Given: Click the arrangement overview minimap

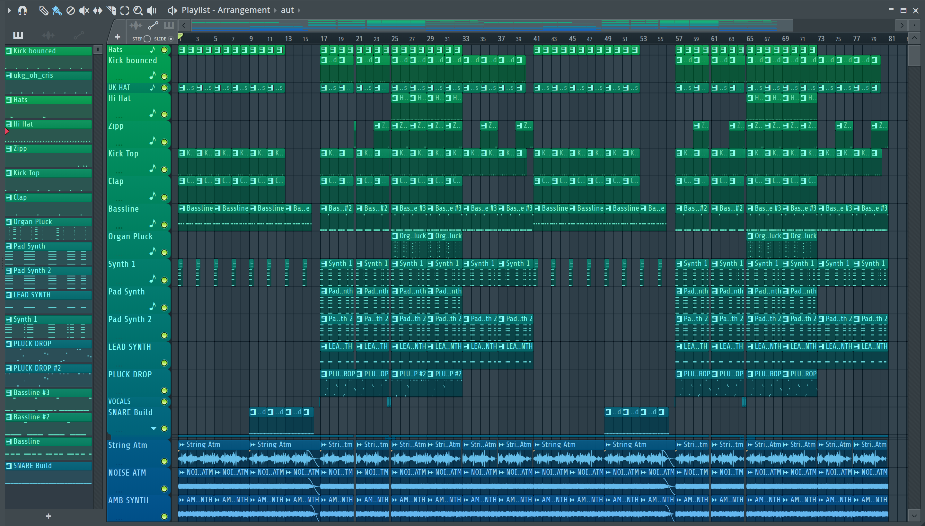Looking at the screenshot, I should (x=491, y=25).
